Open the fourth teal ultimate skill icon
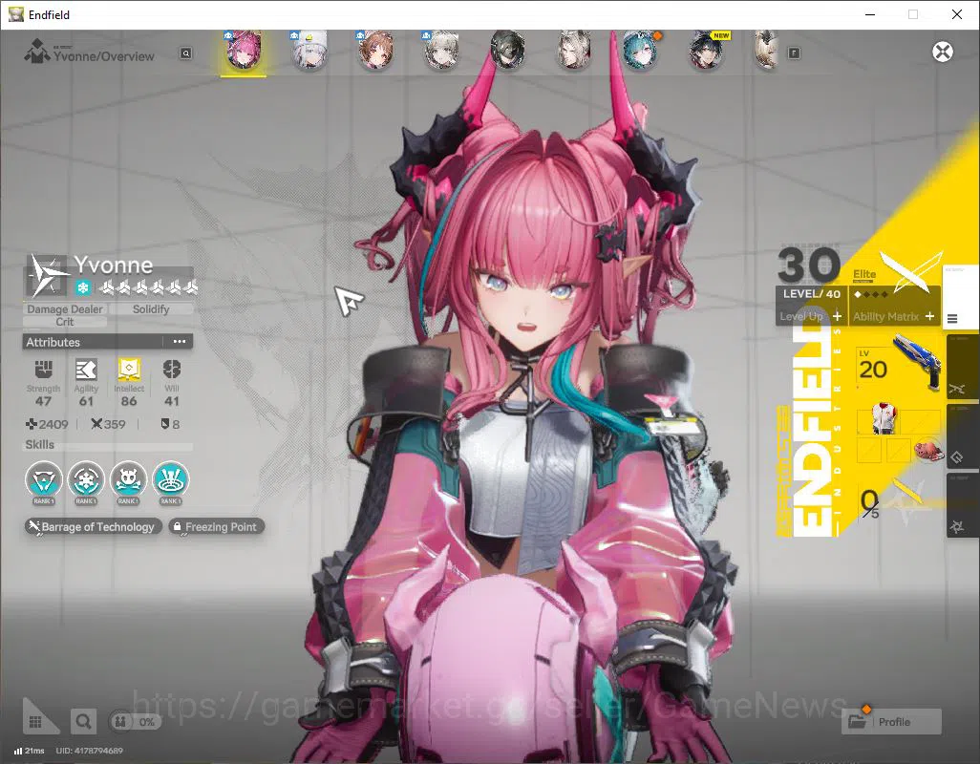 coord(171,480)
